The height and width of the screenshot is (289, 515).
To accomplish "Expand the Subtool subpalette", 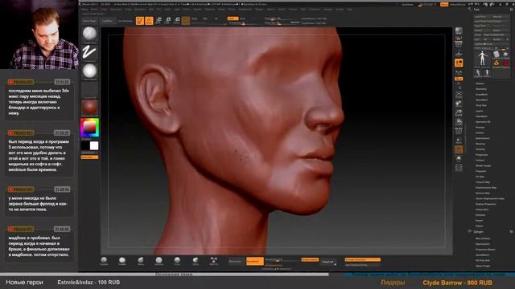I will (480, 83).
